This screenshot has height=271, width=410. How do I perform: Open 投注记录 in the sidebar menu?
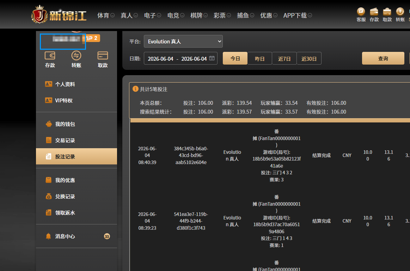point(77,156)
